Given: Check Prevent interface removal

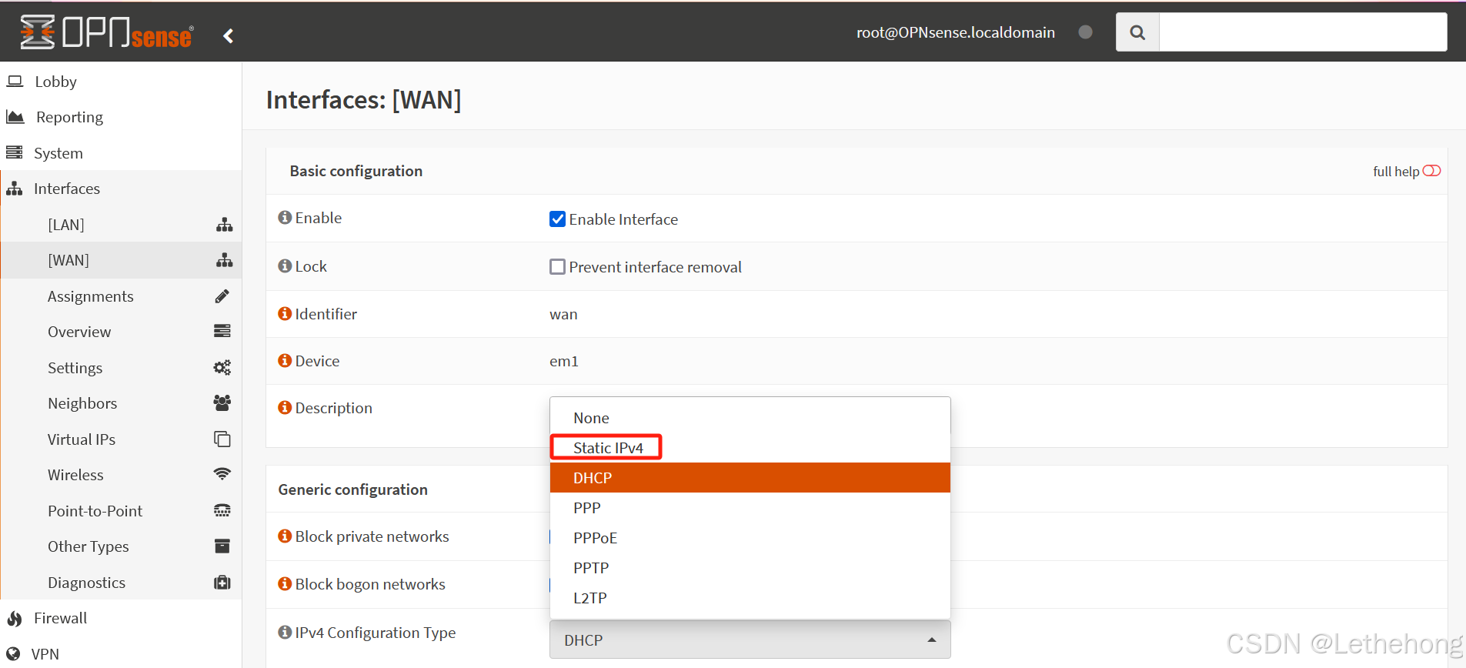Looking at the screenshot, I should 557,267.
